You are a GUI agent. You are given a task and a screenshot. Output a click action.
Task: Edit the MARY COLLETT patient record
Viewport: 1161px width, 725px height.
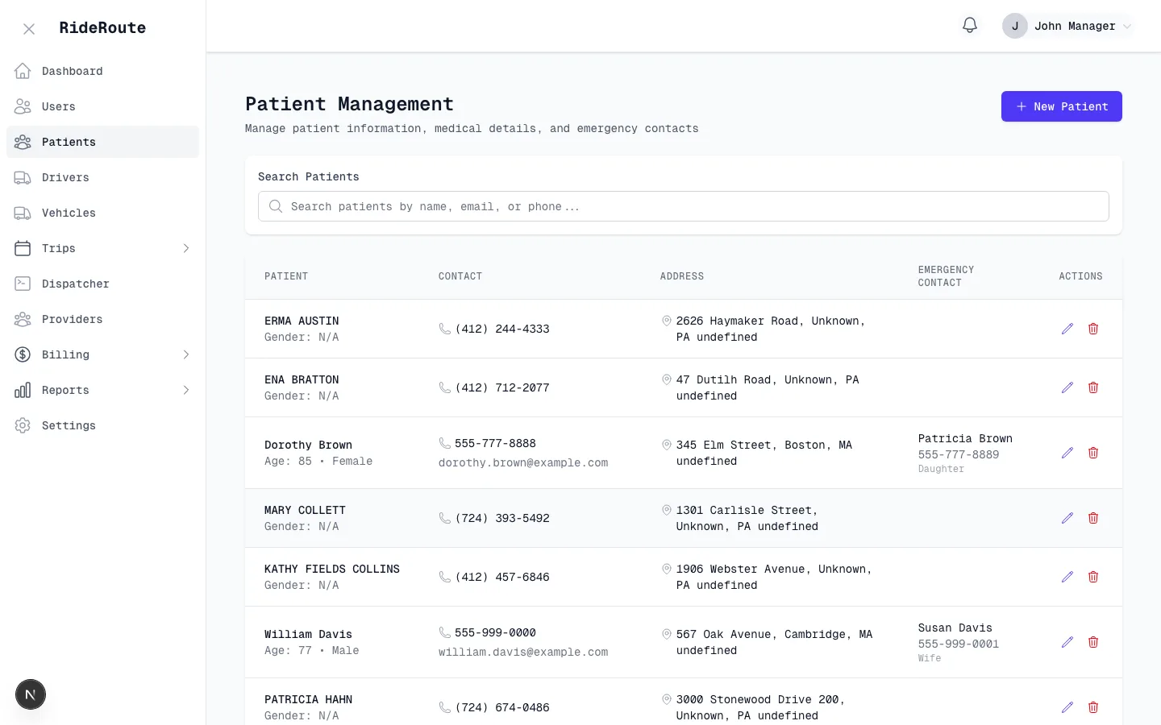[x=1067, y=518]
